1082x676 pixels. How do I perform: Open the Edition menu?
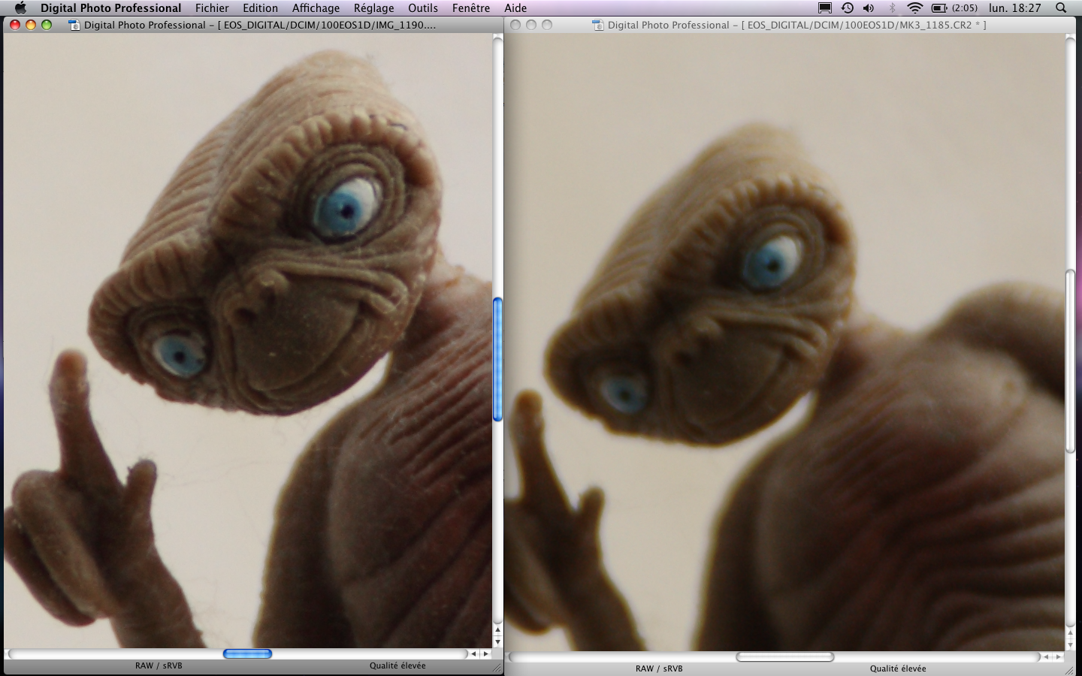coord(261,8)
